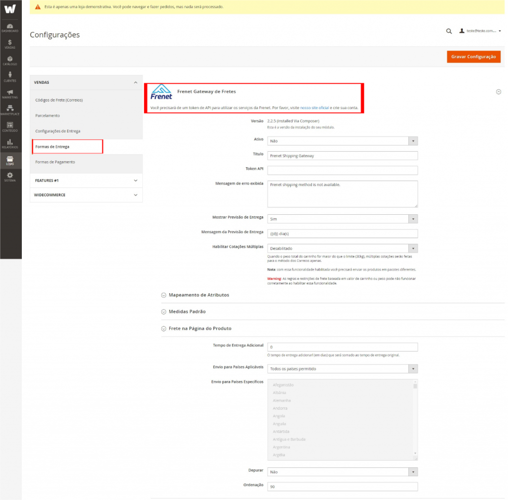Select Alemanha in countries list
The width and height of the screenshot is (508, 500).
(282, 401)
